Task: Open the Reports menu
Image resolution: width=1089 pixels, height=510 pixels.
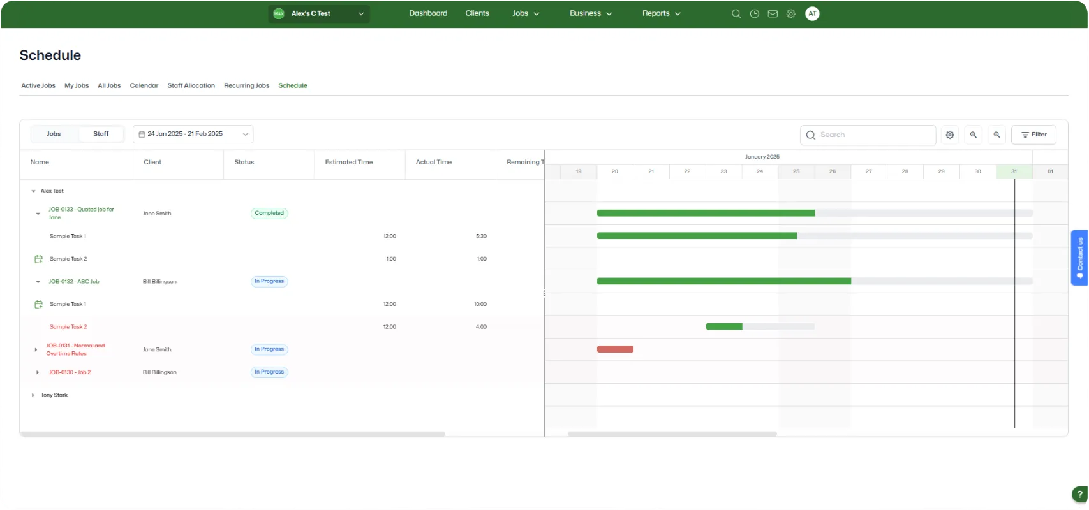Action: pyautogui.click(x=662, y=13)
